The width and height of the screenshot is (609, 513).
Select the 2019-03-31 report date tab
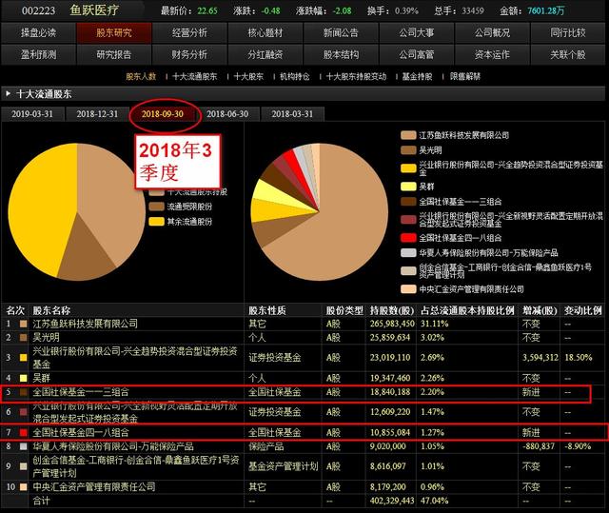[x=32, y=114]
